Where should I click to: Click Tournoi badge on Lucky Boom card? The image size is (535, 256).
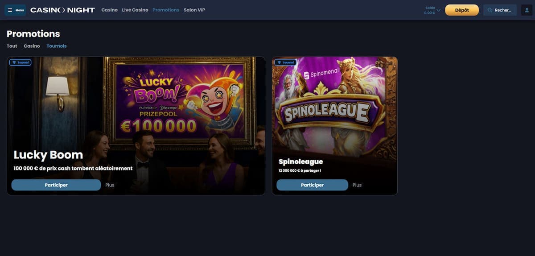(x=20, y=62)
